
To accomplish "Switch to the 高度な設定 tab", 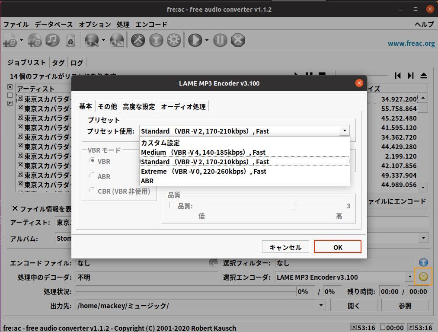I will [139, 106].
